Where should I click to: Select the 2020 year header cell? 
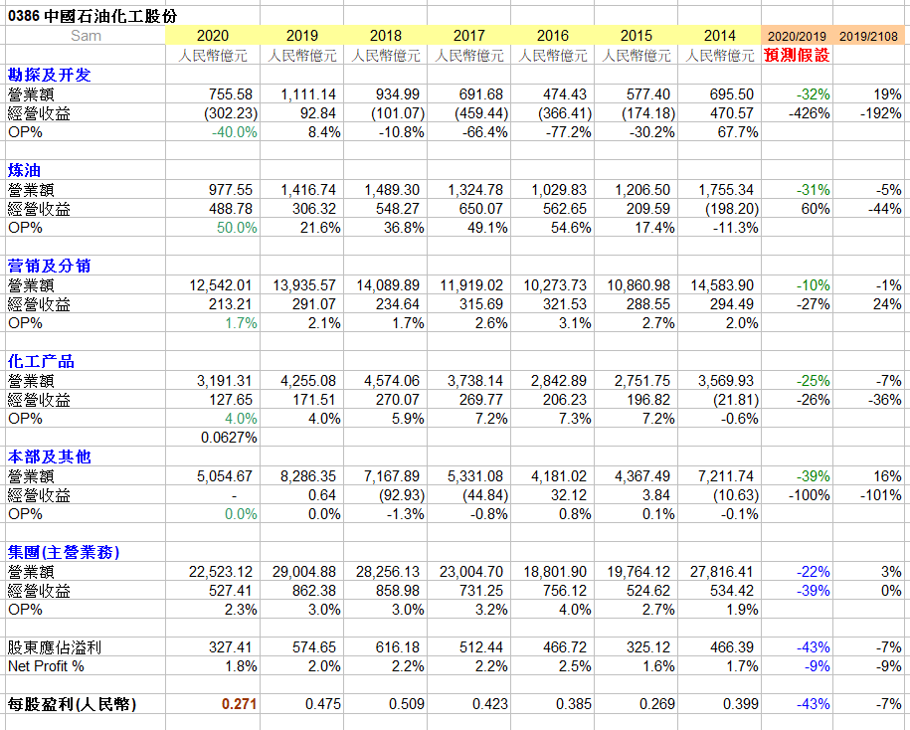pos(213,36)
